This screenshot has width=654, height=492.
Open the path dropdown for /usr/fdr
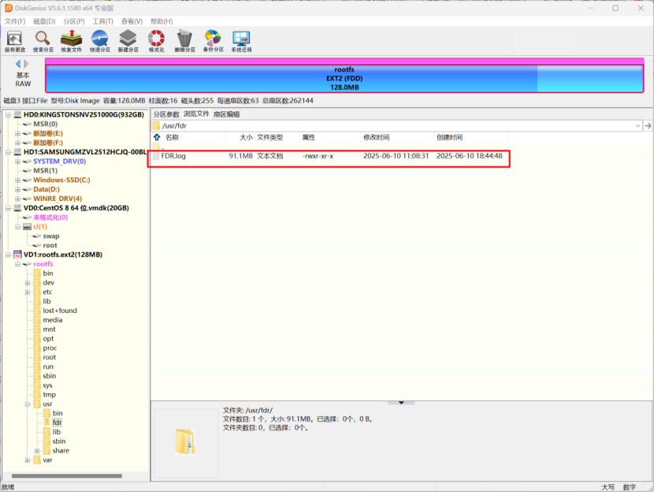637,125
